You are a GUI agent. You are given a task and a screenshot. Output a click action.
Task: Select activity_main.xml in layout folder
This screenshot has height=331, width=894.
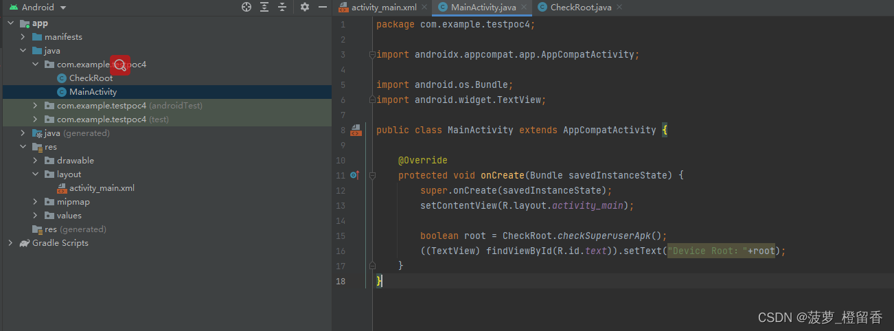point(102,188)
